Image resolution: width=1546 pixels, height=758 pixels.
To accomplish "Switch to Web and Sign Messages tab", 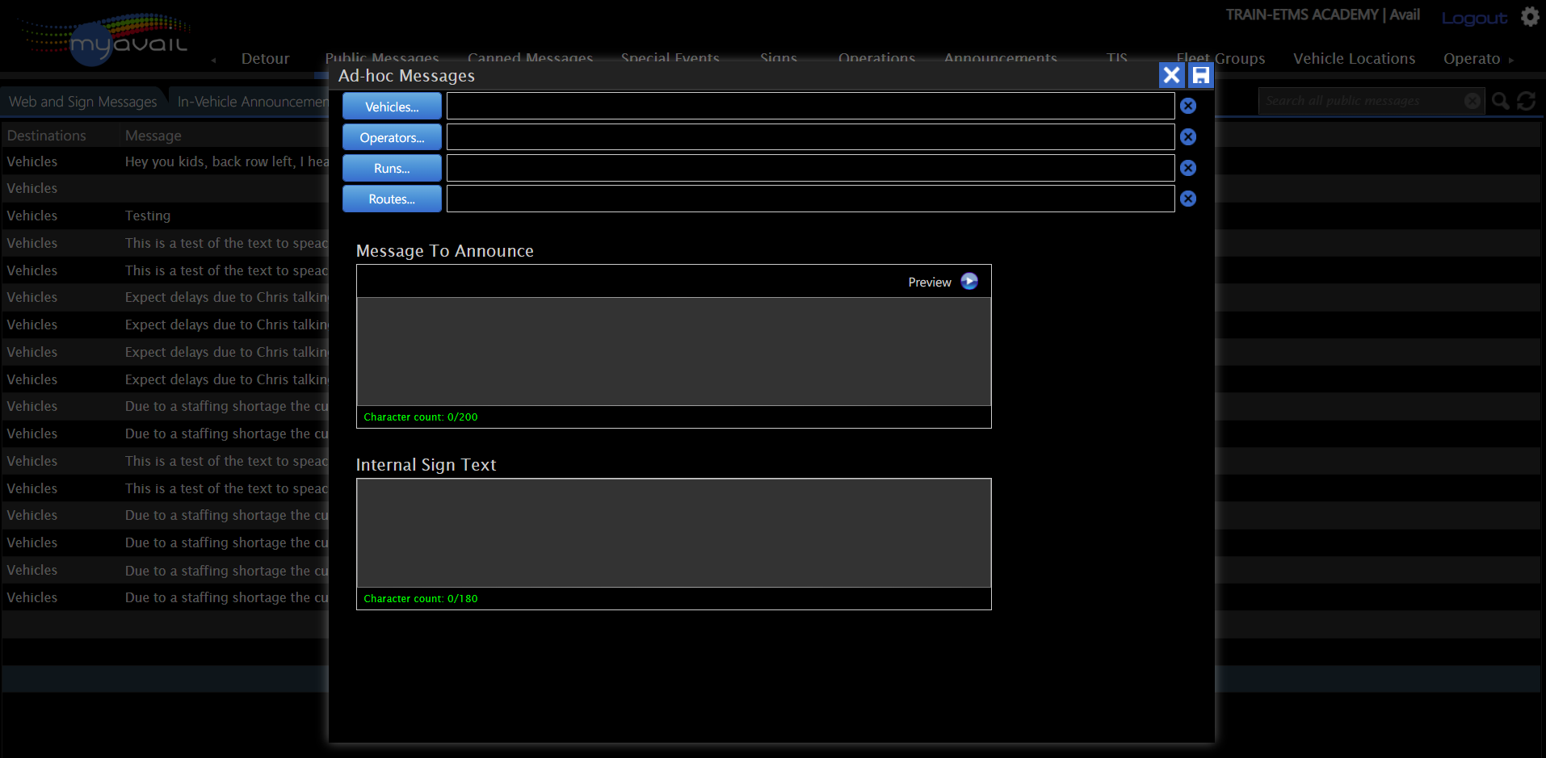I will (x=82, y=102).
